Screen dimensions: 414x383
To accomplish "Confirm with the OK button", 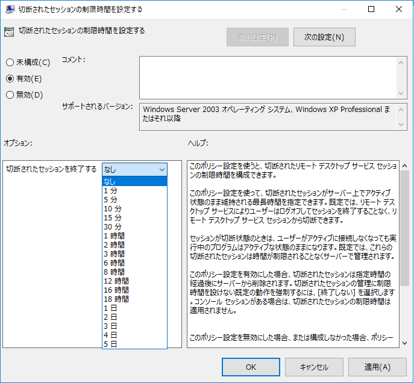I will tap(251, 367).
